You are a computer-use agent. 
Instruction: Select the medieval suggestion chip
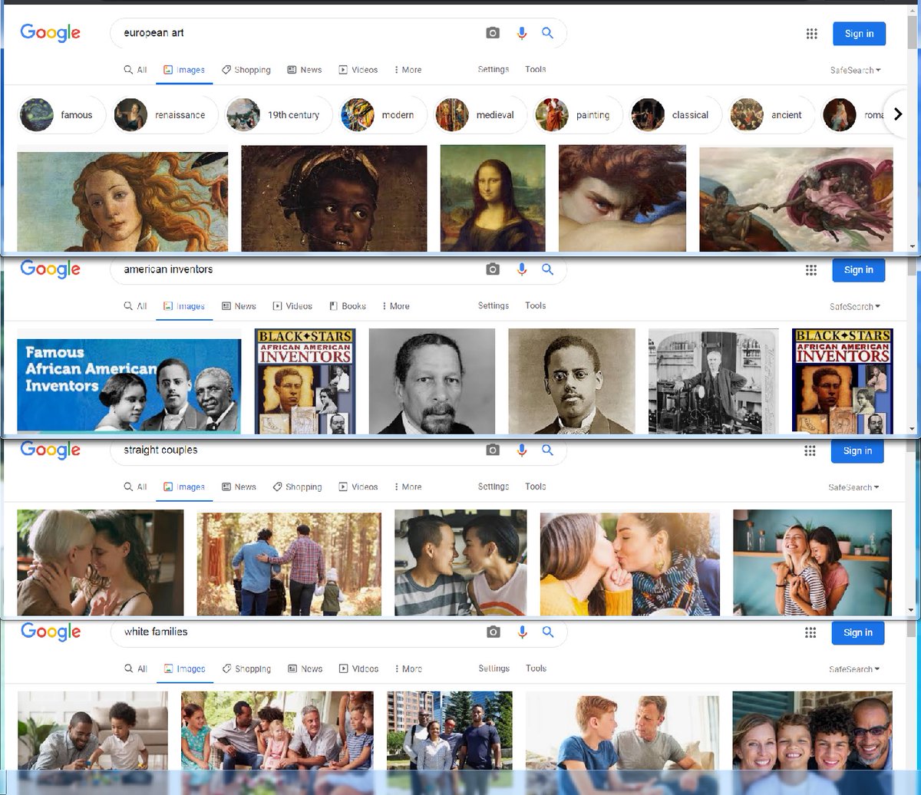pos(480,115)
